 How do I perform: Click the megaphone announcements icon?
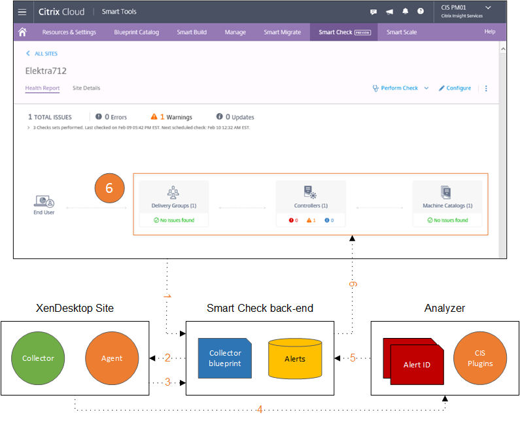coord(389,12)
